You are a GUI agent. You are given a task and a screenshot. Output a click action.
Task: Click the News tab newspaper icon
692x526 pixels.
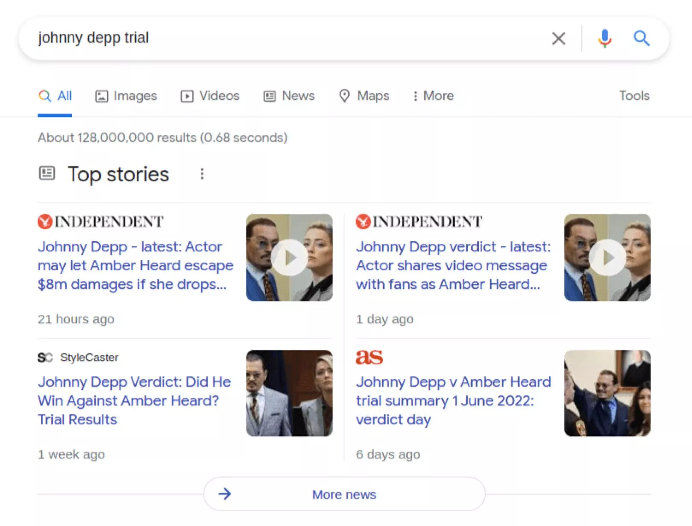click(x=269, y=96)
